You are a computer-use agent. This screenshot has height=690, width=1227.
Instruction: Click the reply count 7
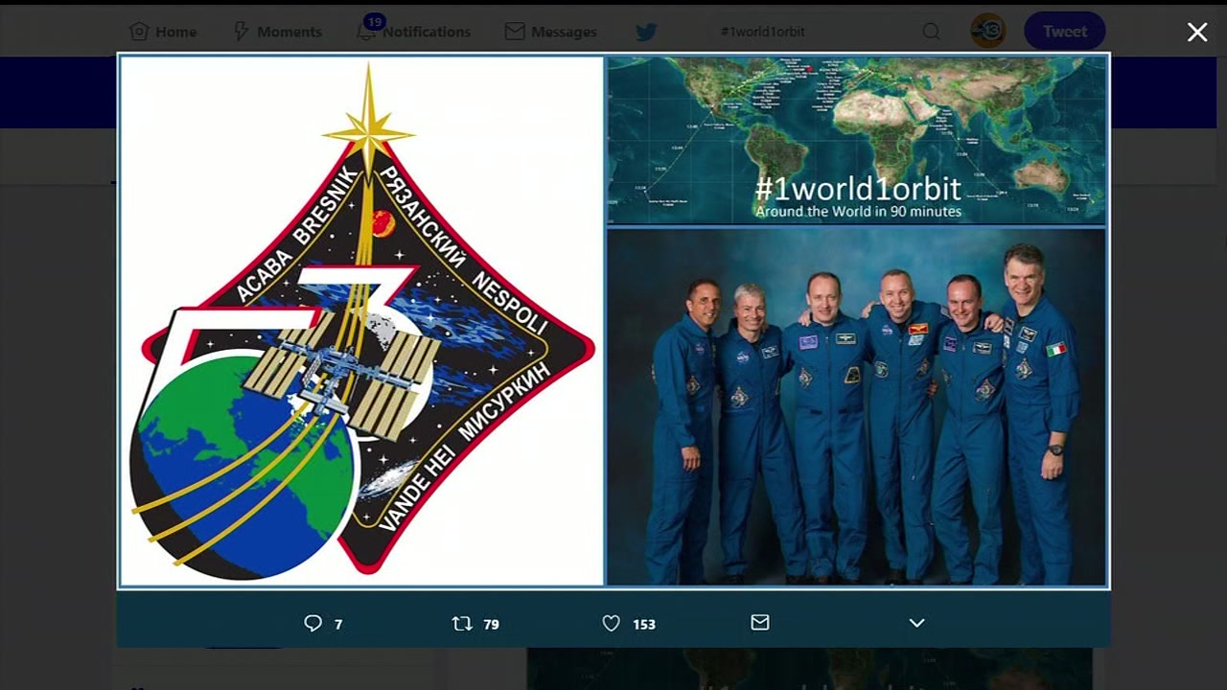[338, 624]
